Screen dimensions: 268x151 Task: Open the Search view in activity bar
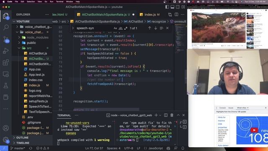6,27
